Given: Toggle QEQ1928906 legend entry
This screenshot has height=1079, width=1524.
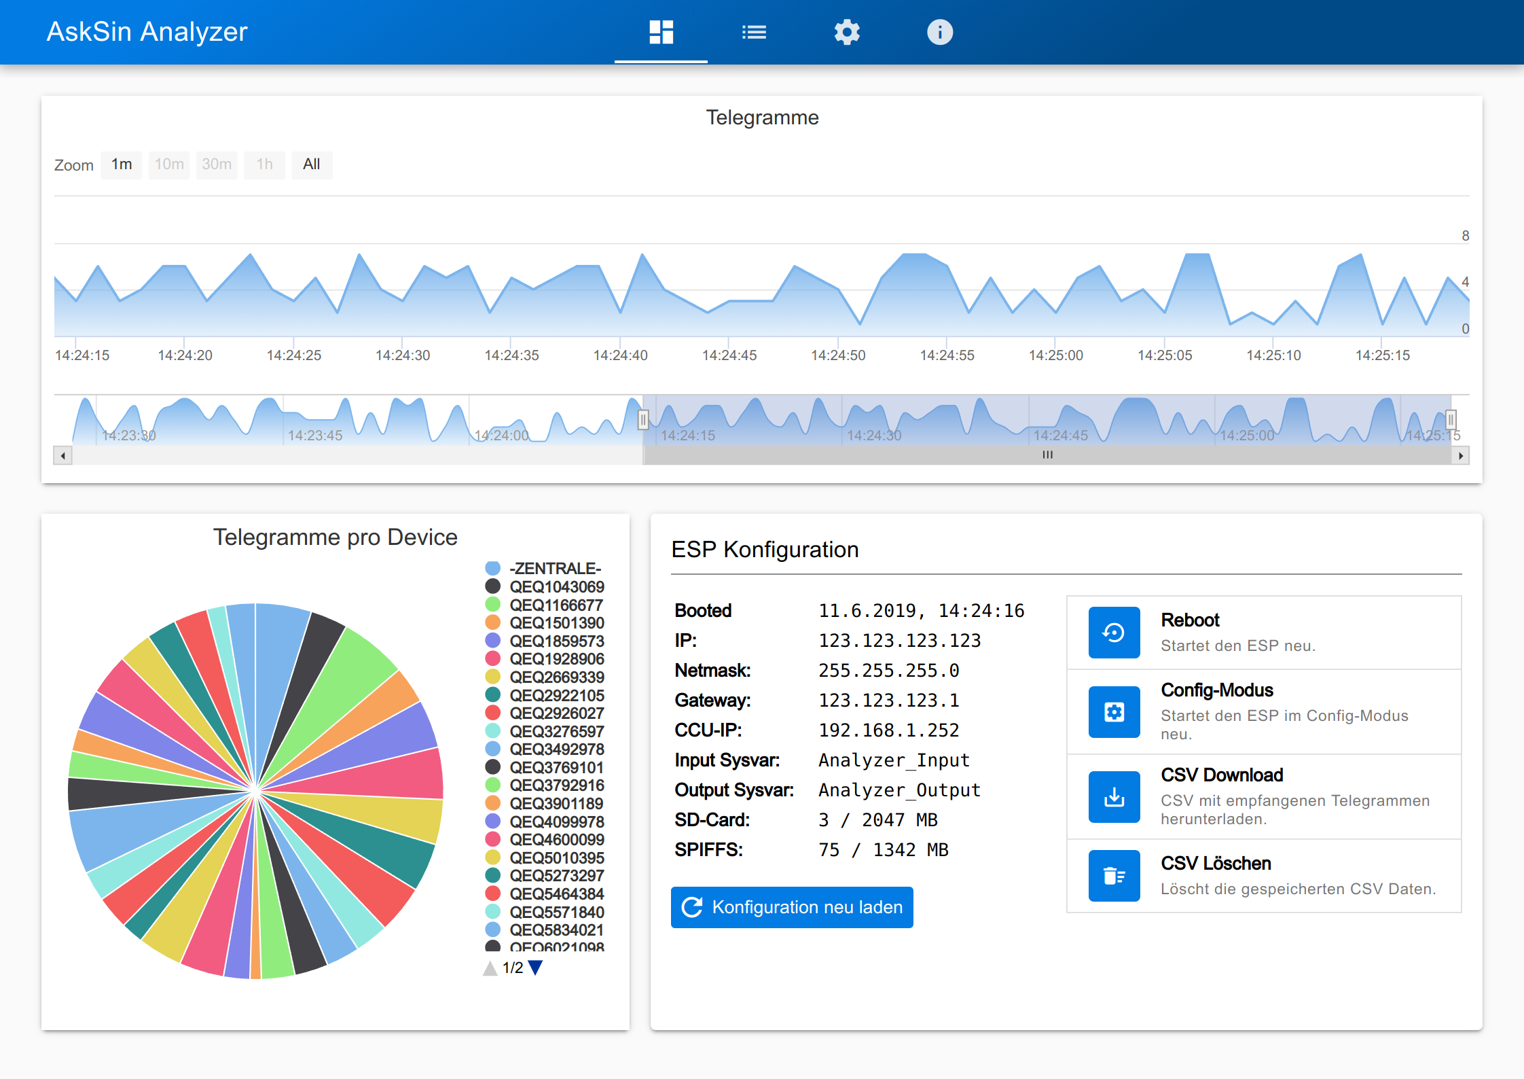Looking at the screenshot, I should point(545,658).
